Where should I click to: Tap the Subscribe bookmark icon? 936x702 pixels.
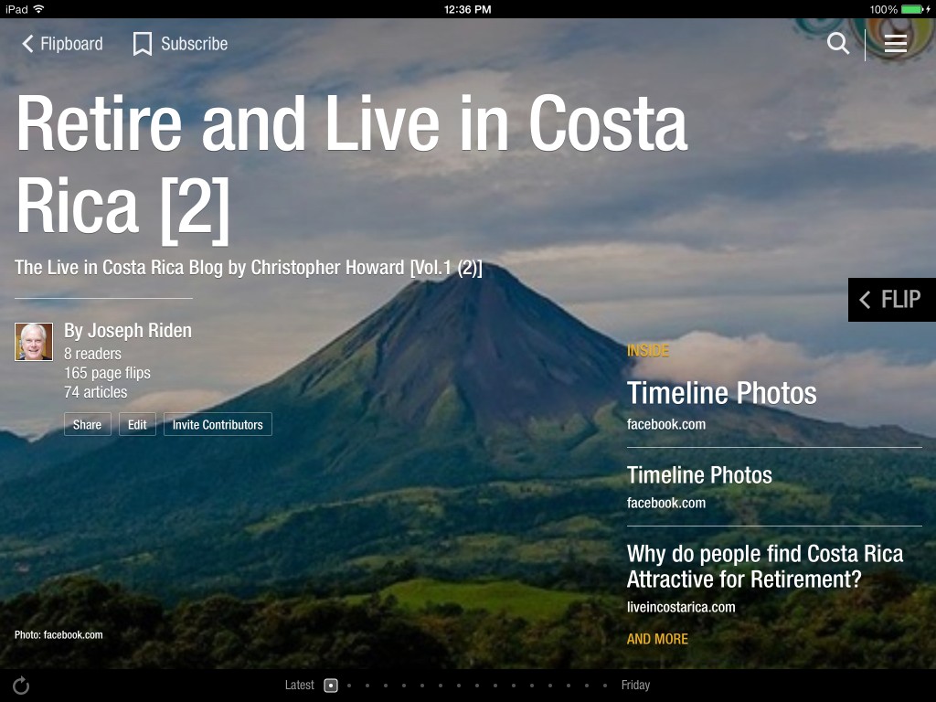(x=142, y=42)
